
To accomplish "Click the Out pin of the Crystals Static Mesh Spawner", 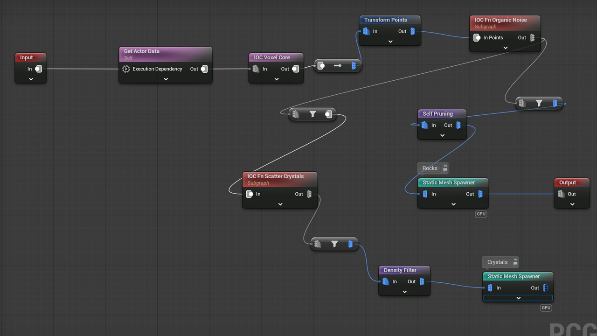I will [x=545, y=288].
